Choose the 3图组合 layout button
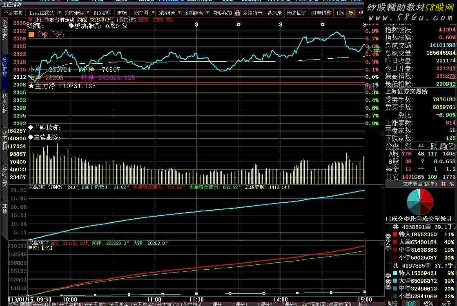 pyautogui.click(x=167, y=13)
